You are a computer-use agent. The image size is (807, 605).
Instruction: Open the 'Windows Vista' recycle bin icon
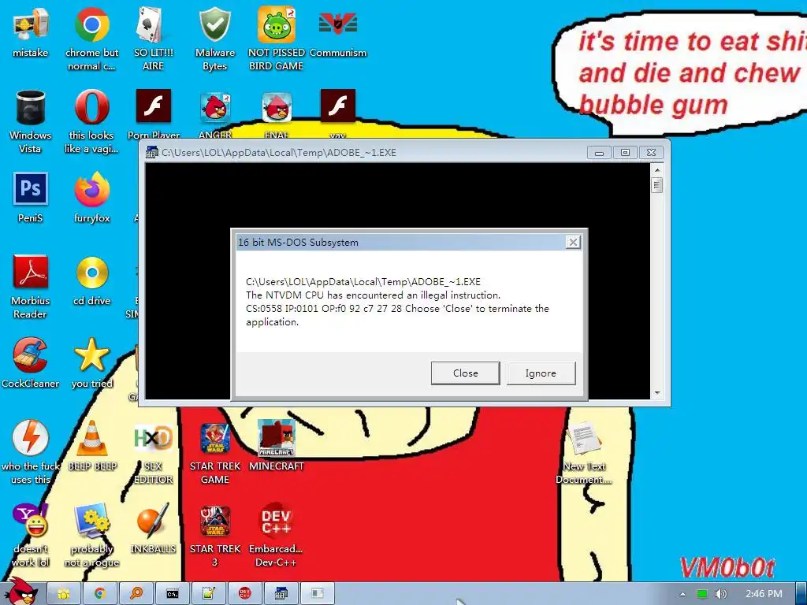point(31,107)
